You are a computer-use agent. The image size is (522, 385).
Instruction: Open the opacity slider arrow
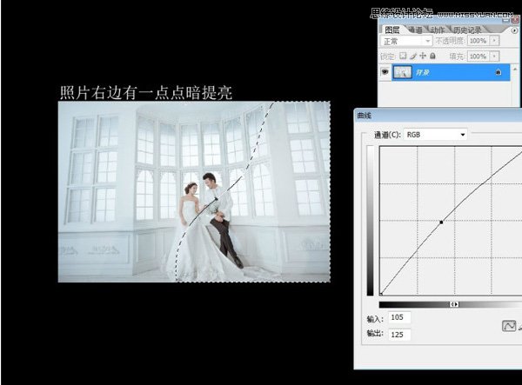coord(495,41)
